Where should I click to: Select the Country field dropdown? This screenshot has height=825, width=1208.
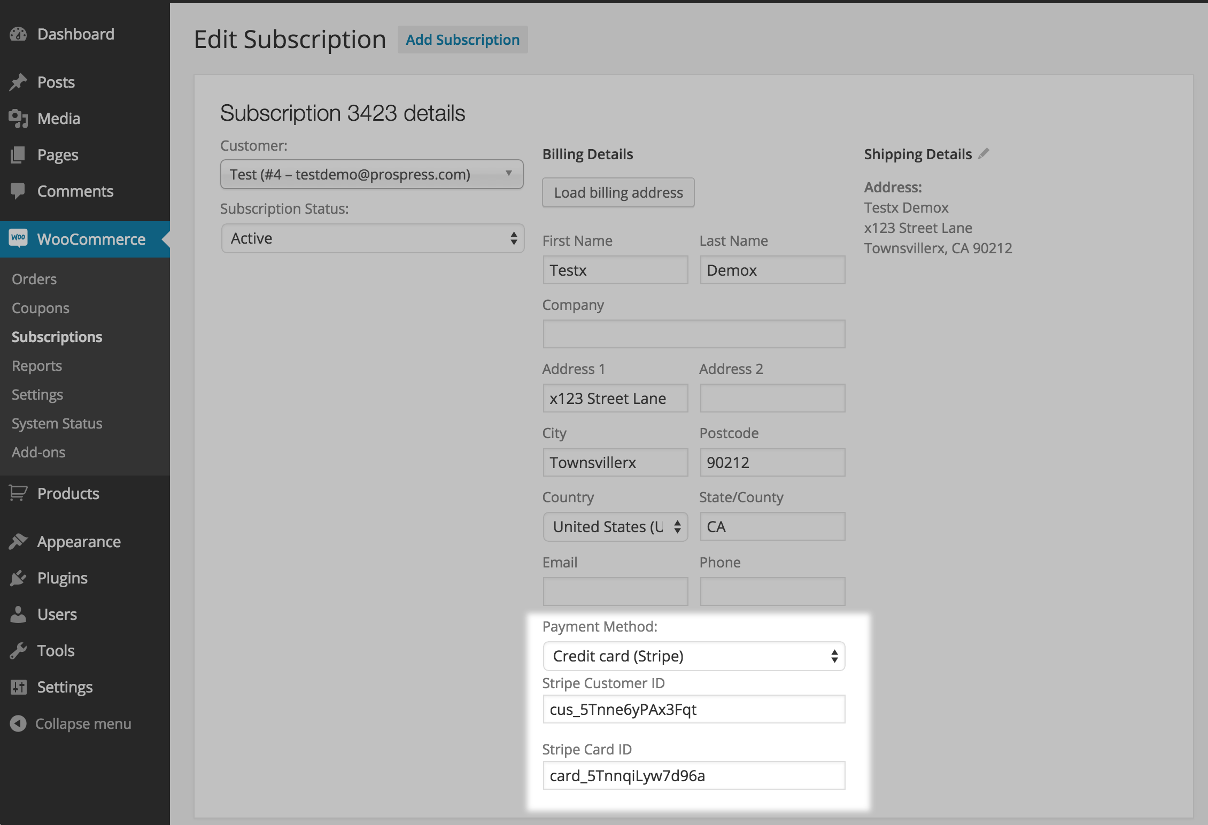coord(616,526)
